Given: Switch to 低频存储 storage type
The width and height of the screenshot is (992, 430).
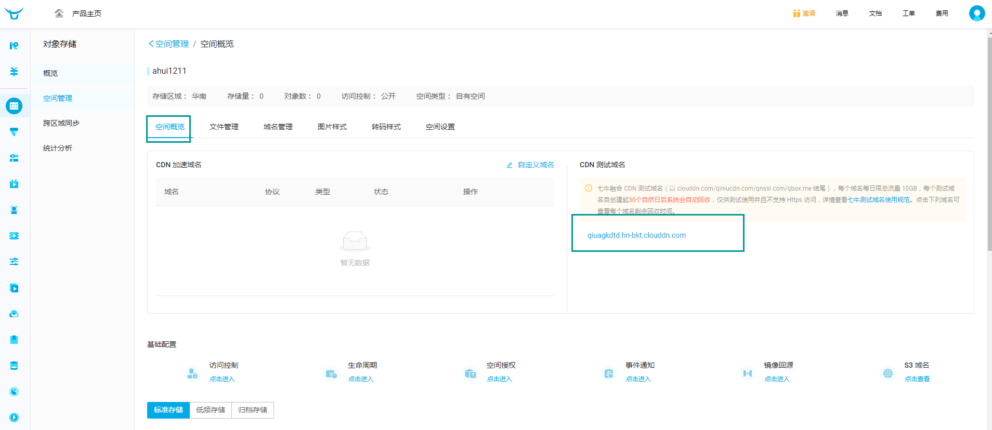Looking at the screenshot, I should pos(211,410).
